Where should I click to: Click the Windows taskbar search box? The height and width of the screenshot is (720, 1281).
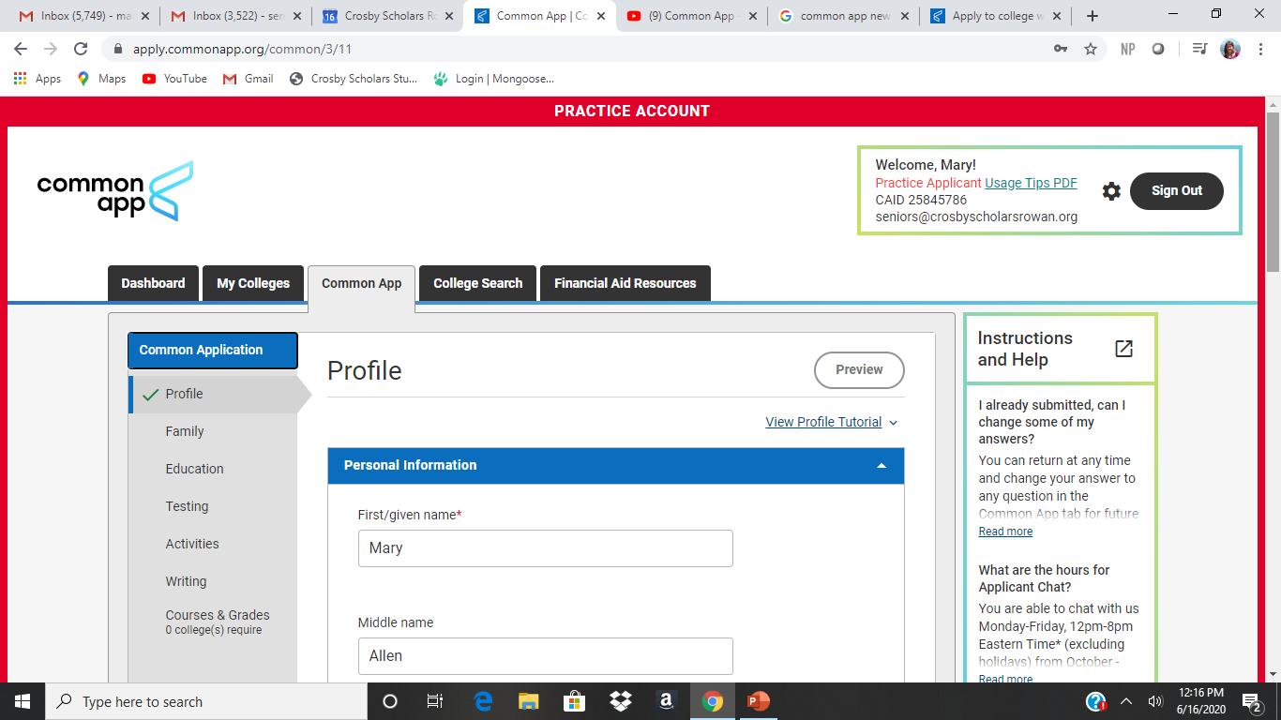point(205,701)
